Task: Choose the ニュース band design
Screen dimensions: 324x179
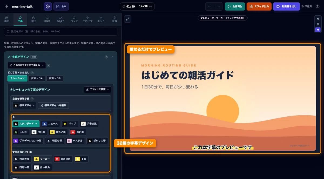Action: [50, 124]
